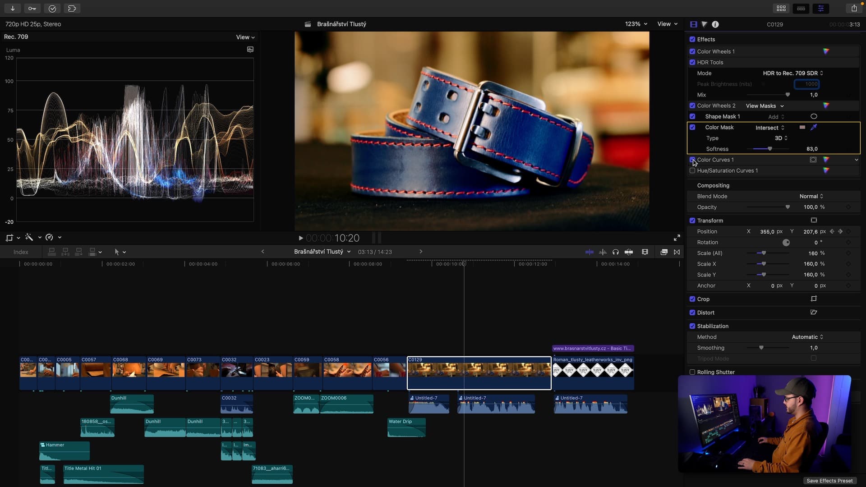Adjust the Color Mask Softness slider

[x=770, y=149]
